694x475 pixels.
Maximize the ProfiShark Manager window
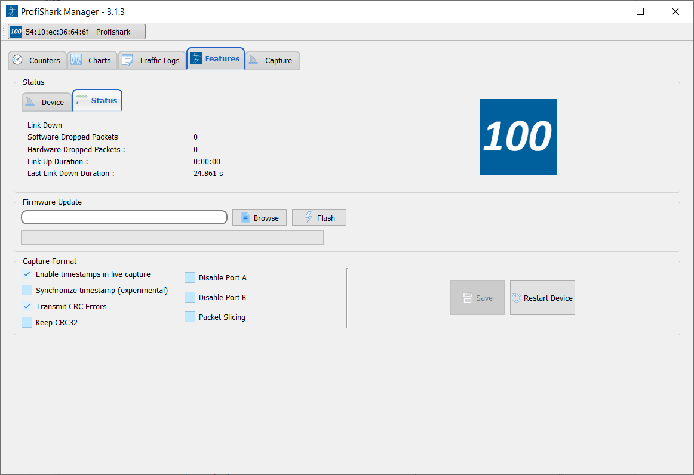click(640, 11)
